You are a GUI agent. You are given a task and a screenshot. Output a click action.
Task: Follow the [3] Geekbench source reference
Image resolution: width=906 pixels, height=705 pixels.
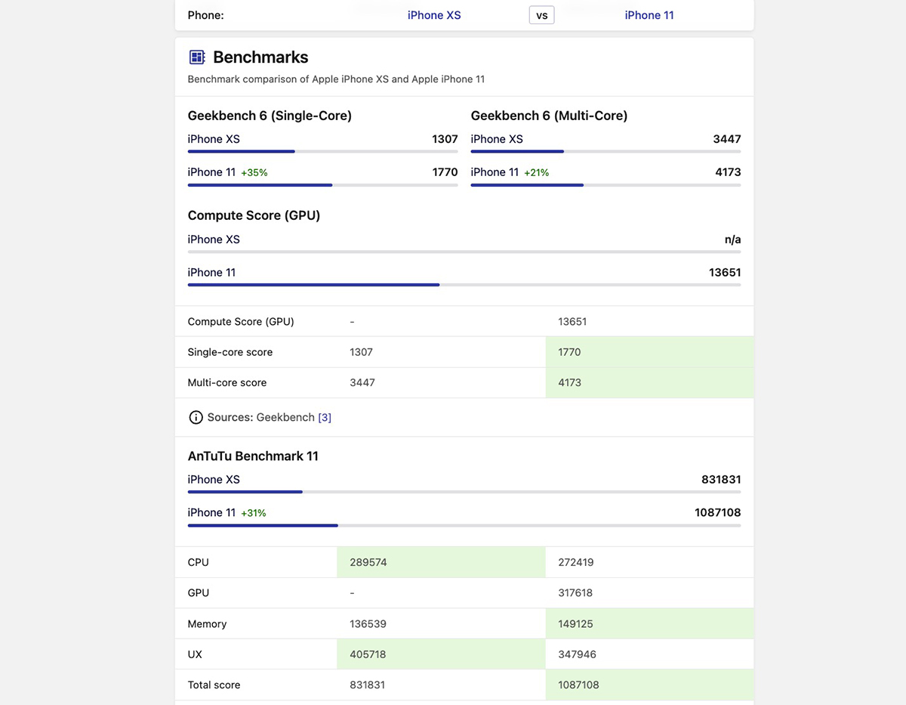point(325,417)
